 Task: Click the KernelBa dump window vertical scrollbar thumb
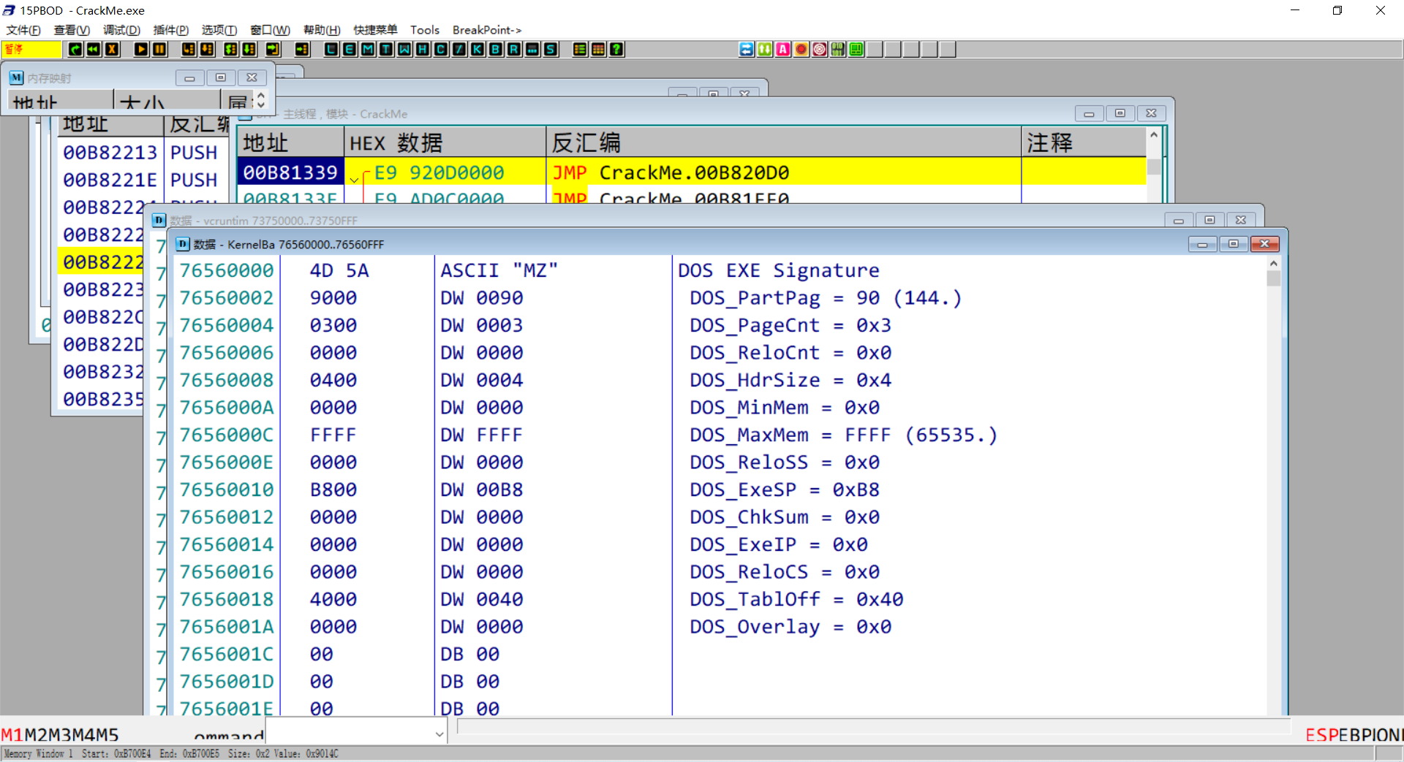pos(1274,278)
